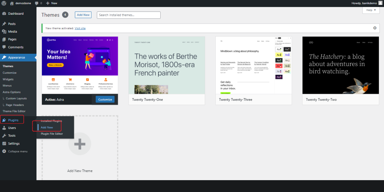384x192 pixels.
Task: Open the WordPress logo menu in admin bar
Action: [4, 3]
